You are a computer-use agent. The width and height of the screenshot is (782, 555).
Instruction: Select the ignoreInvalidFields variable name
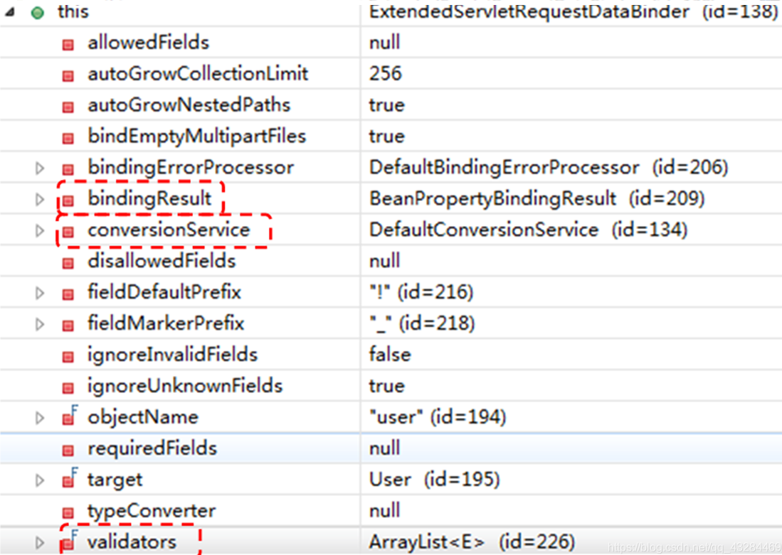coord(173,355)
